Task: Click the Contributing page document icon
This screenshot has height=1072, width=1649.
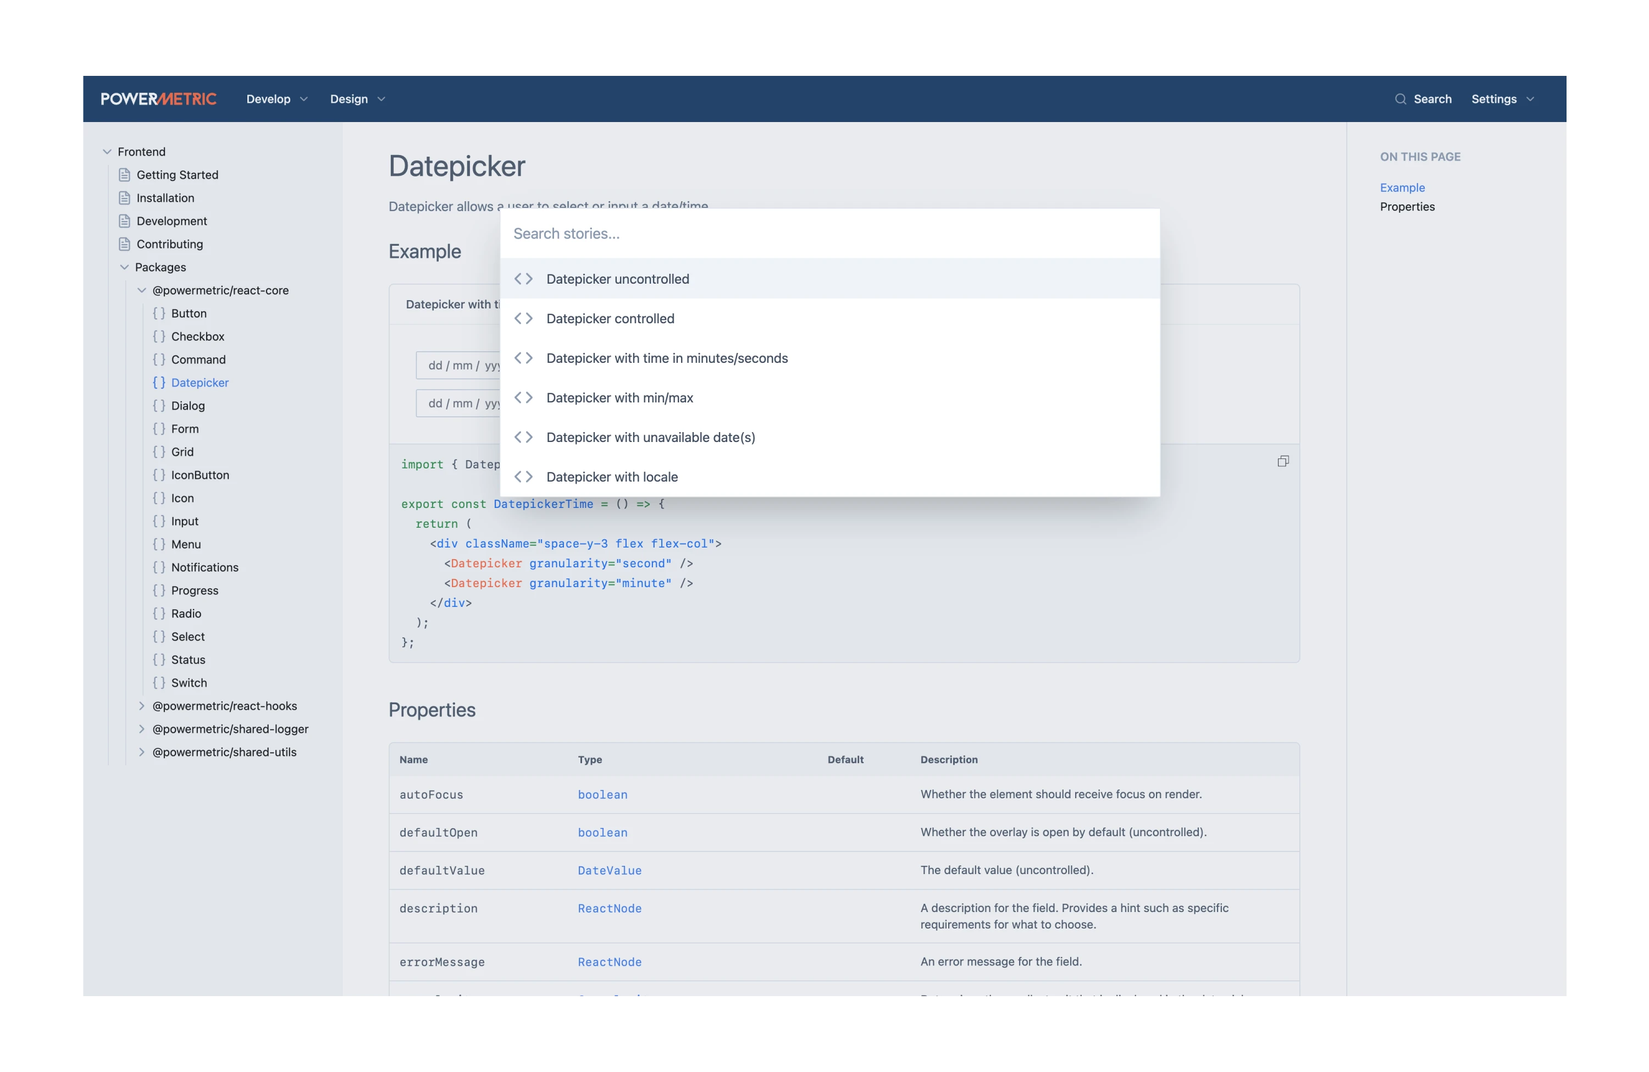Action: tap(125, 244)
